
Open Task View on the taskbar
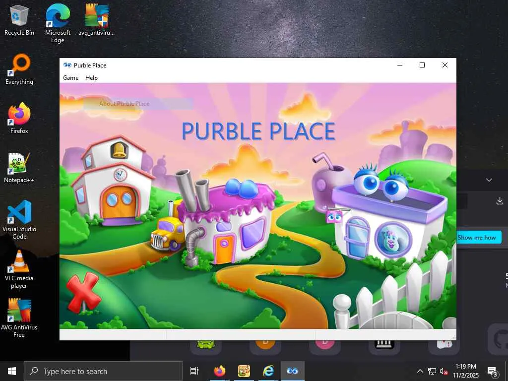pyautogui.click(x=194, y=371)
